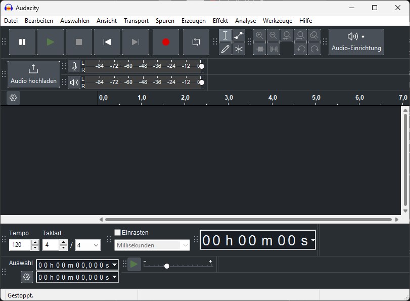
Task: Open timeline options gear icon
Action: coord(13,98)
